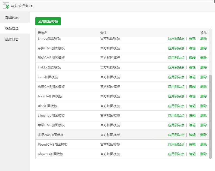Viewport: 215px width, 171px height.
Task: Click 删除 for 米拓cms加固模板
Action: tap(204, 135)
